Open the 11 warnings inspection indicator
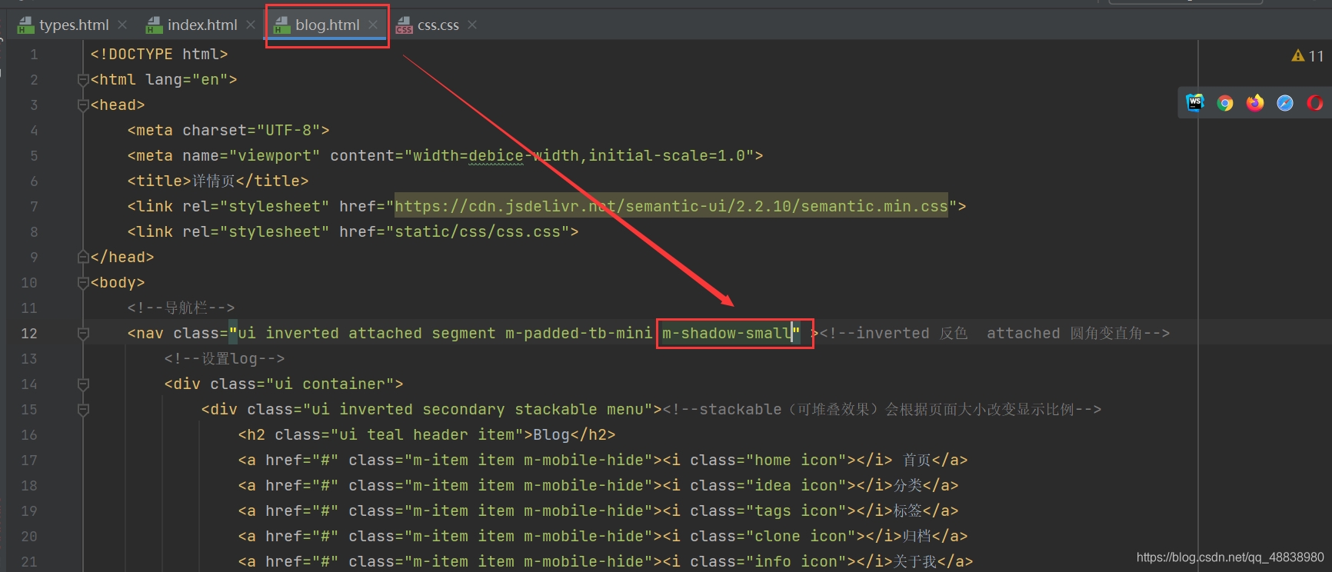This screenshot has height=572, width=1332. click(1307, 56)
